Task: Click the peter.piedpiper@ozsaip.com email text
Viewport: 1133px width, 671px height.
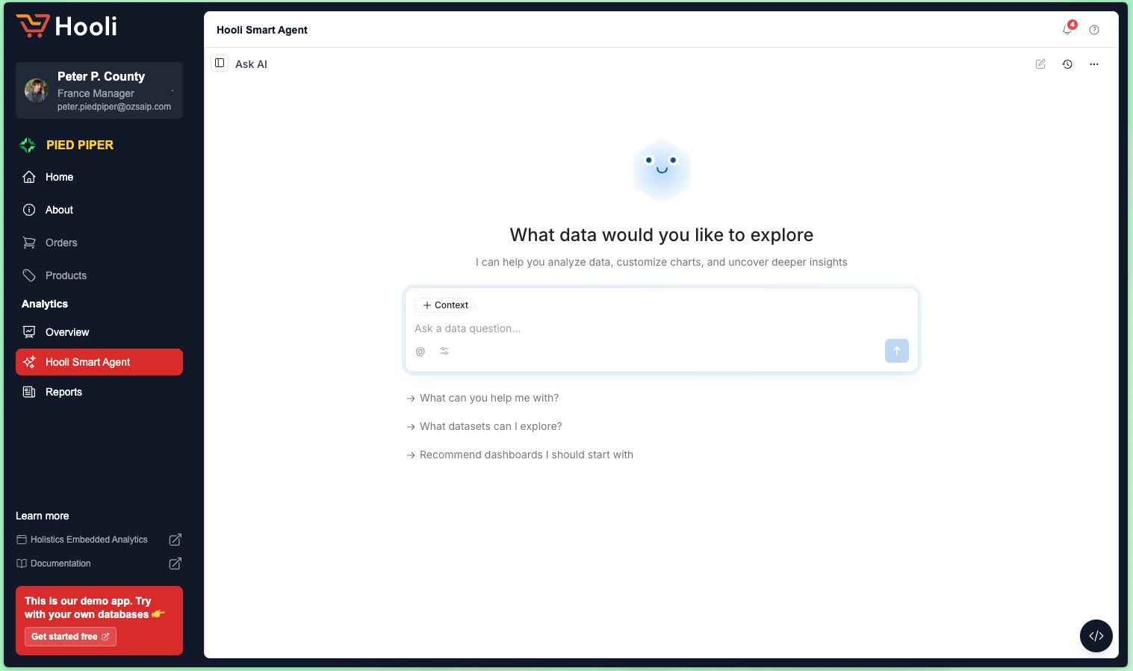Action: click(x=114, y=107)
